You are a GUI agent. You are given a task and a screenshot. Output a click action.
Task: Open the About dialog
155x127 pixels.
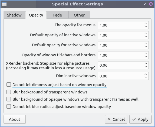click(x=15, y=119)
